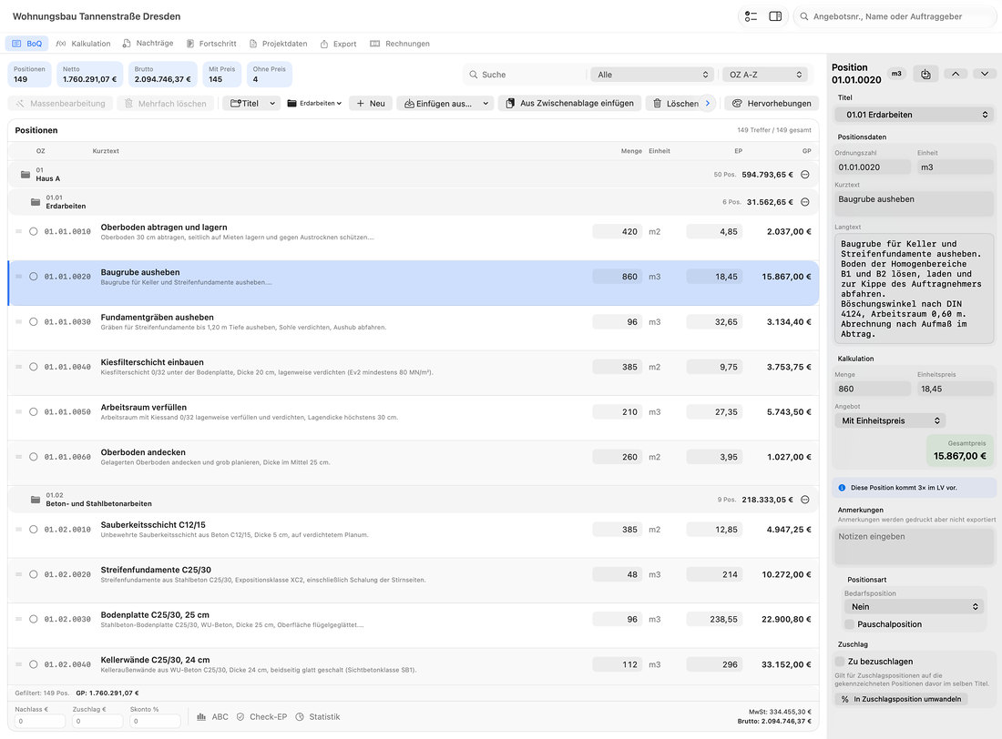Open the Alle filter dropdown
This screenshot has height=739, width=1002.
click(x=651, y=75)
